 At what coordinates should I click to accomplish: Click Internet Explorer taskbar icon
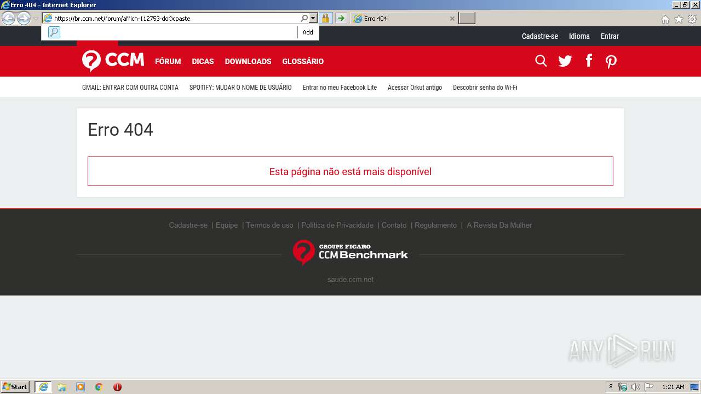[x=43, y=387]
